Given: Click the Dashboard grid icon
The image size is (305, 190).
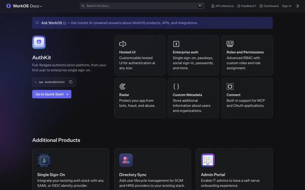Looking at the screenshot, I should 261,6.
